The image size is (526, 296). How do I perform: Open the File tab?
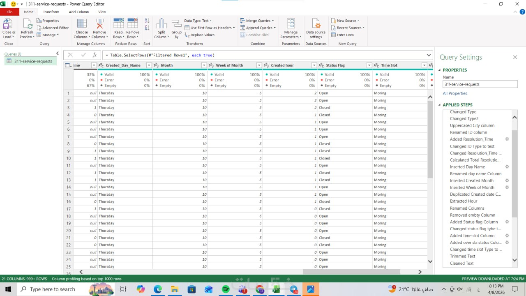pos(9,12)
